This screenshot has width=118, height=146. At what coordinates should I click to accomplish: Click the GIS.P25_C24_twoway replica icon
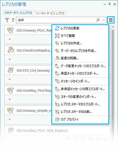coord(11,70)
